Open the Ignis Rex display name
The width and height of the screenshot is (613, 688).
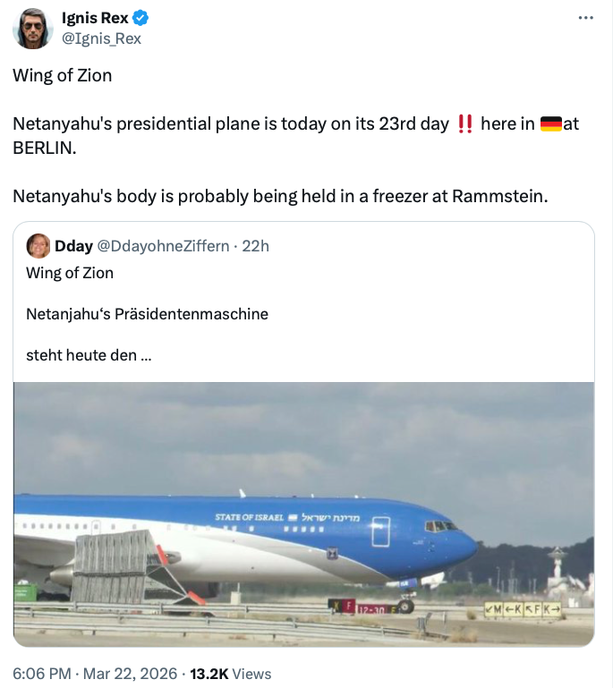coord(95,19)
